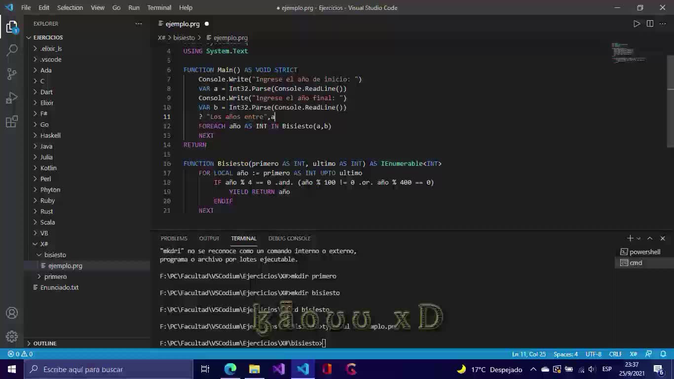Click the Ln 11, Col 25 cursor position
Image resolution: width=674 pixels, height=379 pixels.
pos(529,354)
